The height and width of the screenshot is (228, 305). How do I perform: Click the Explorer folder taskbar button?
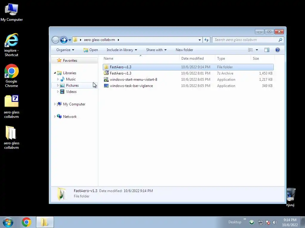(45, 222)
